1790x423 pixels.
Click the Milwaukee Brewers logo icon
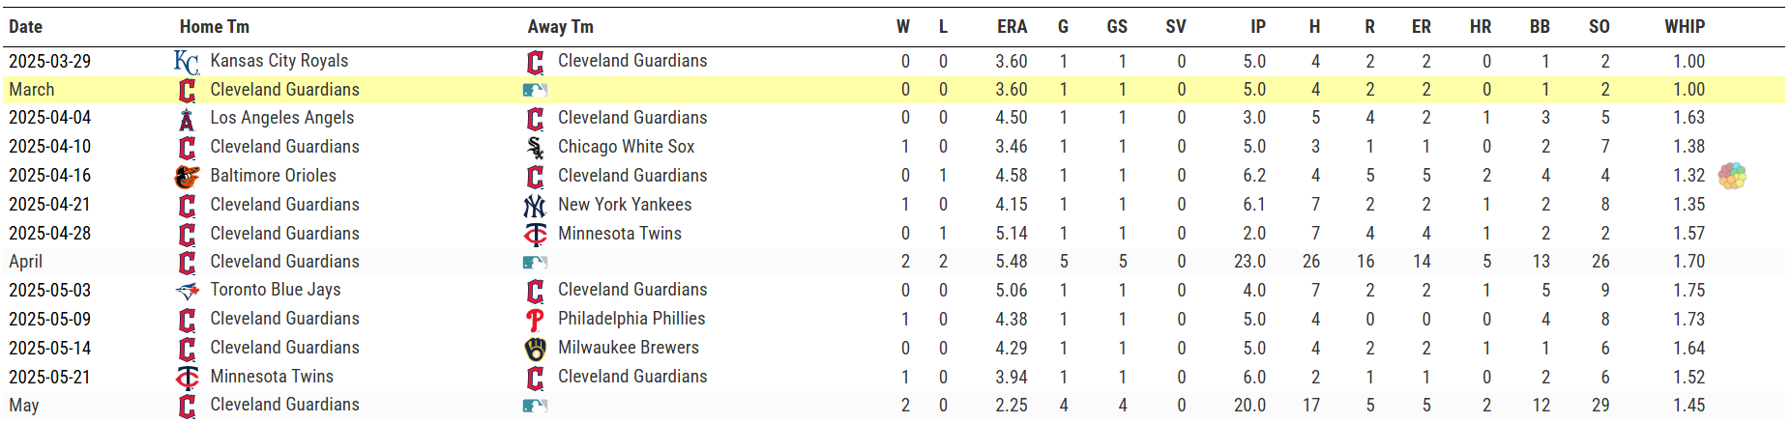point(535,349)
